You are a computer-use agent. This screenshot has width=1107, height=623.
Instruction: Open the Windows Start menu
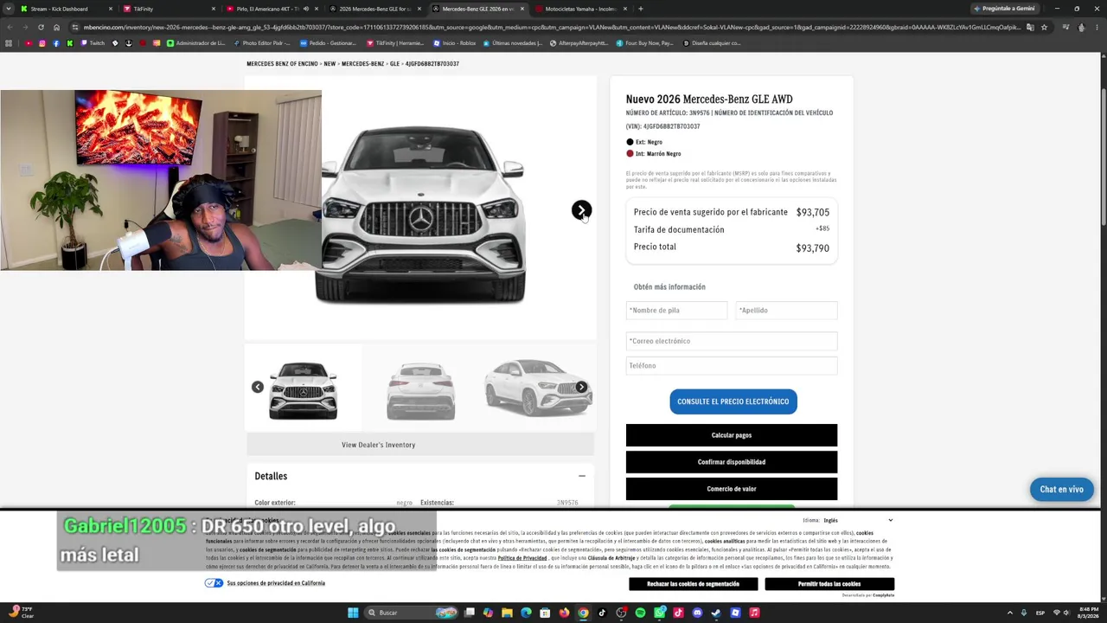[x=353, y=613]
